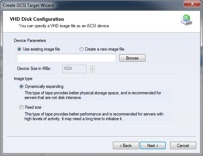
Task: Click the Dynamically expanding description text
Action: tap(93, 95)
